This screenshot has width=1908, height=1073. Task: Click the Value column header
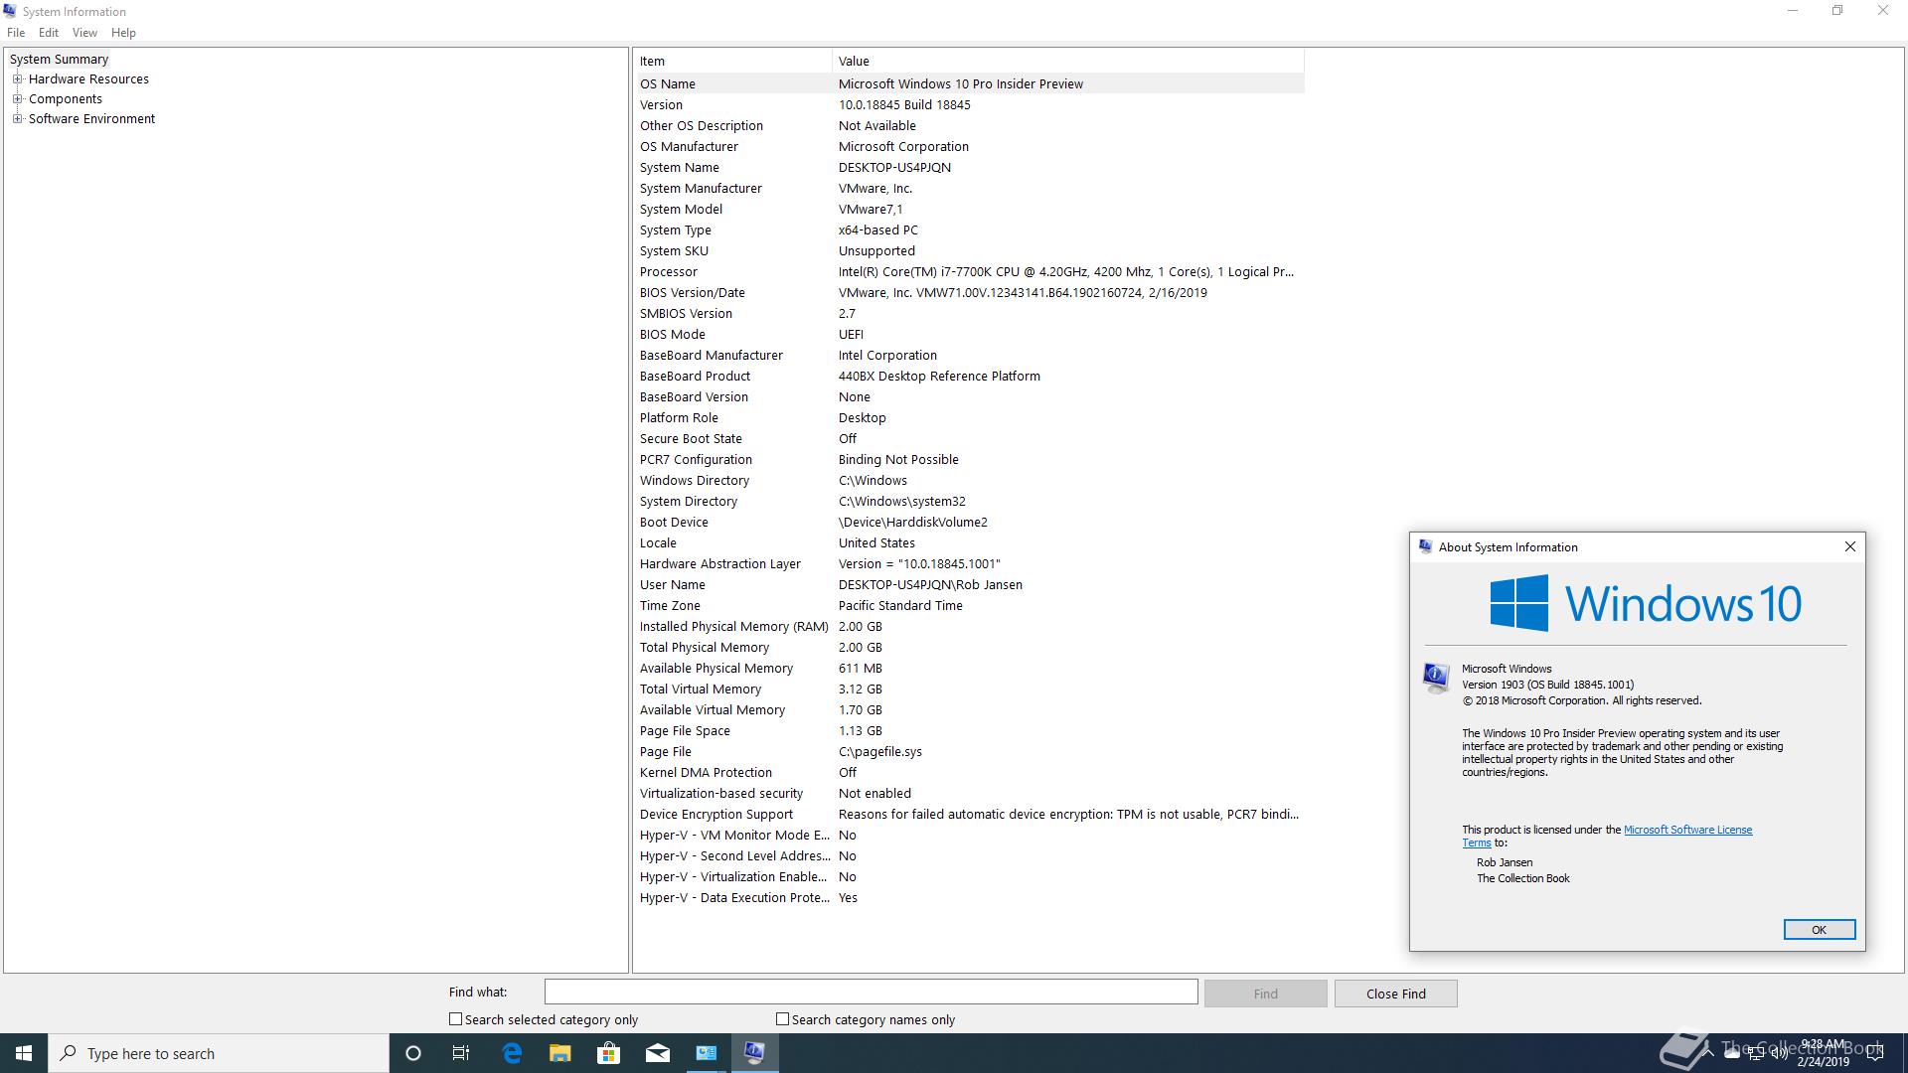(x=1068, y=62)
